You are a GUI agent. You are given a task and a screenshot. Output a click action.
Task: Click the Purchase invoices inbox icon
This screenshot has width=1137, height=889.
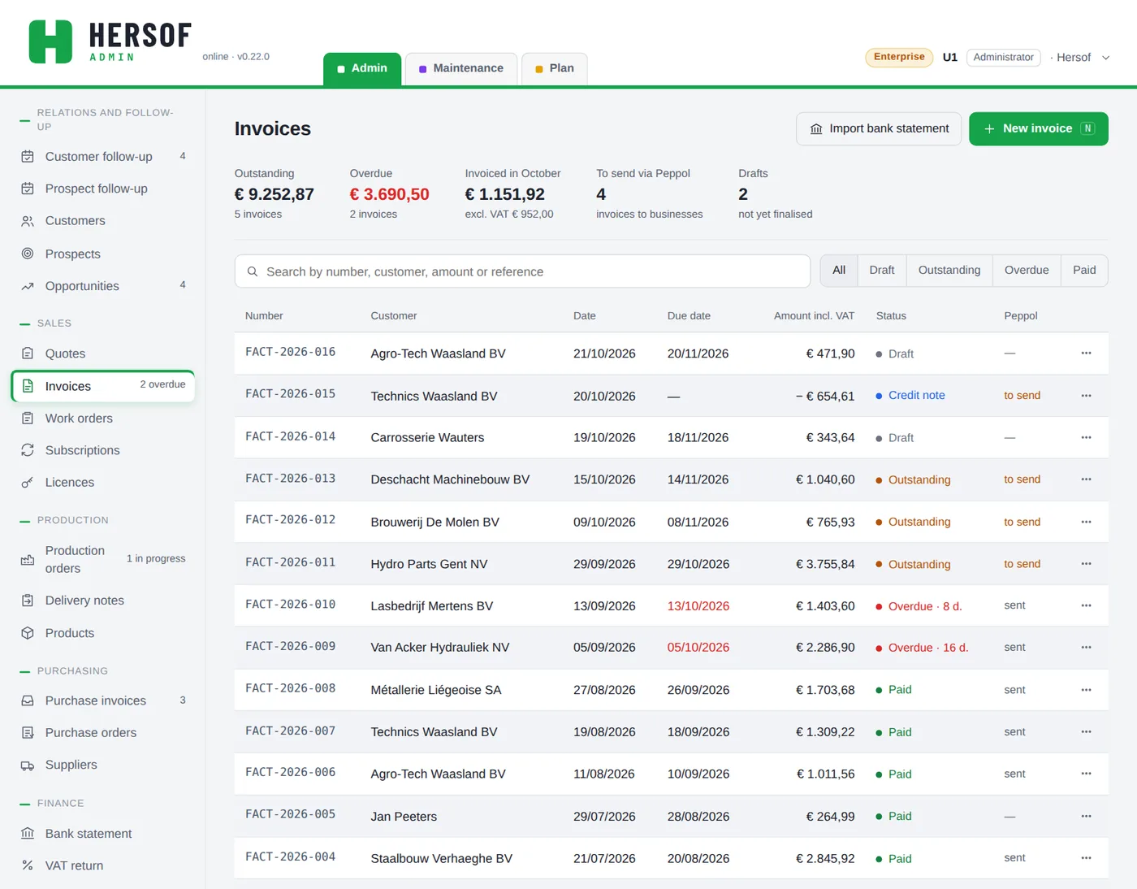(28, 700)
